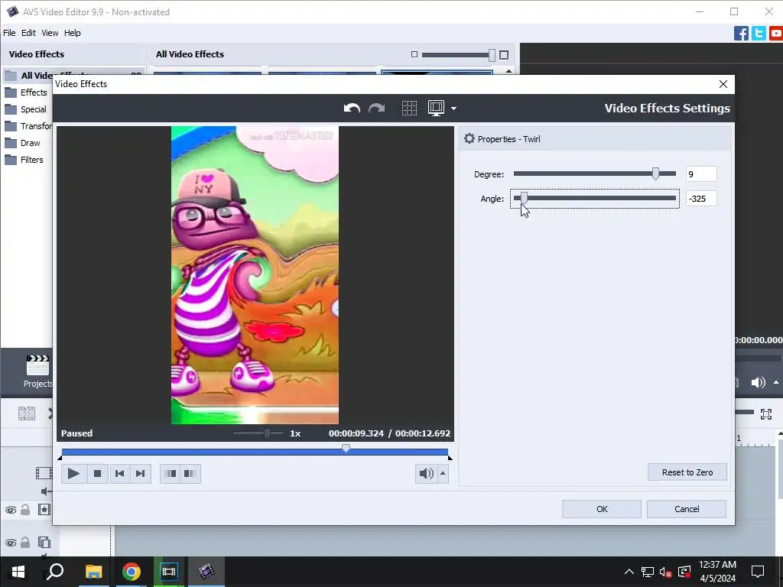Edit the Degree value field showing 9
Screen dimensions: 783x587
tap(701, 174)
